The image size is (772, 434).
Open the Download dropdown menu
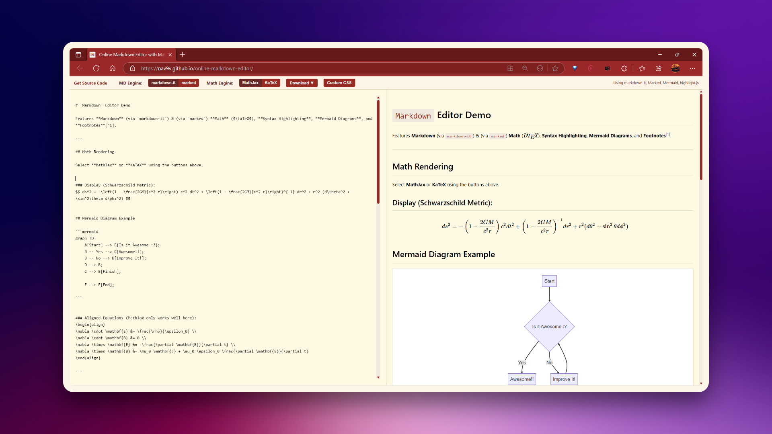pos(302,83)
